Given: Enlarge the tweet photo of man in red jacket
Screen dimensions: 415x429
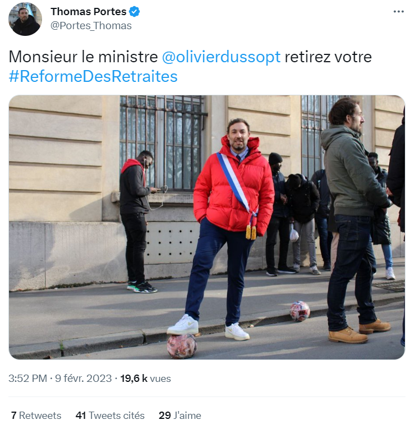Looking at the screenshot, I should pos(207,227).
